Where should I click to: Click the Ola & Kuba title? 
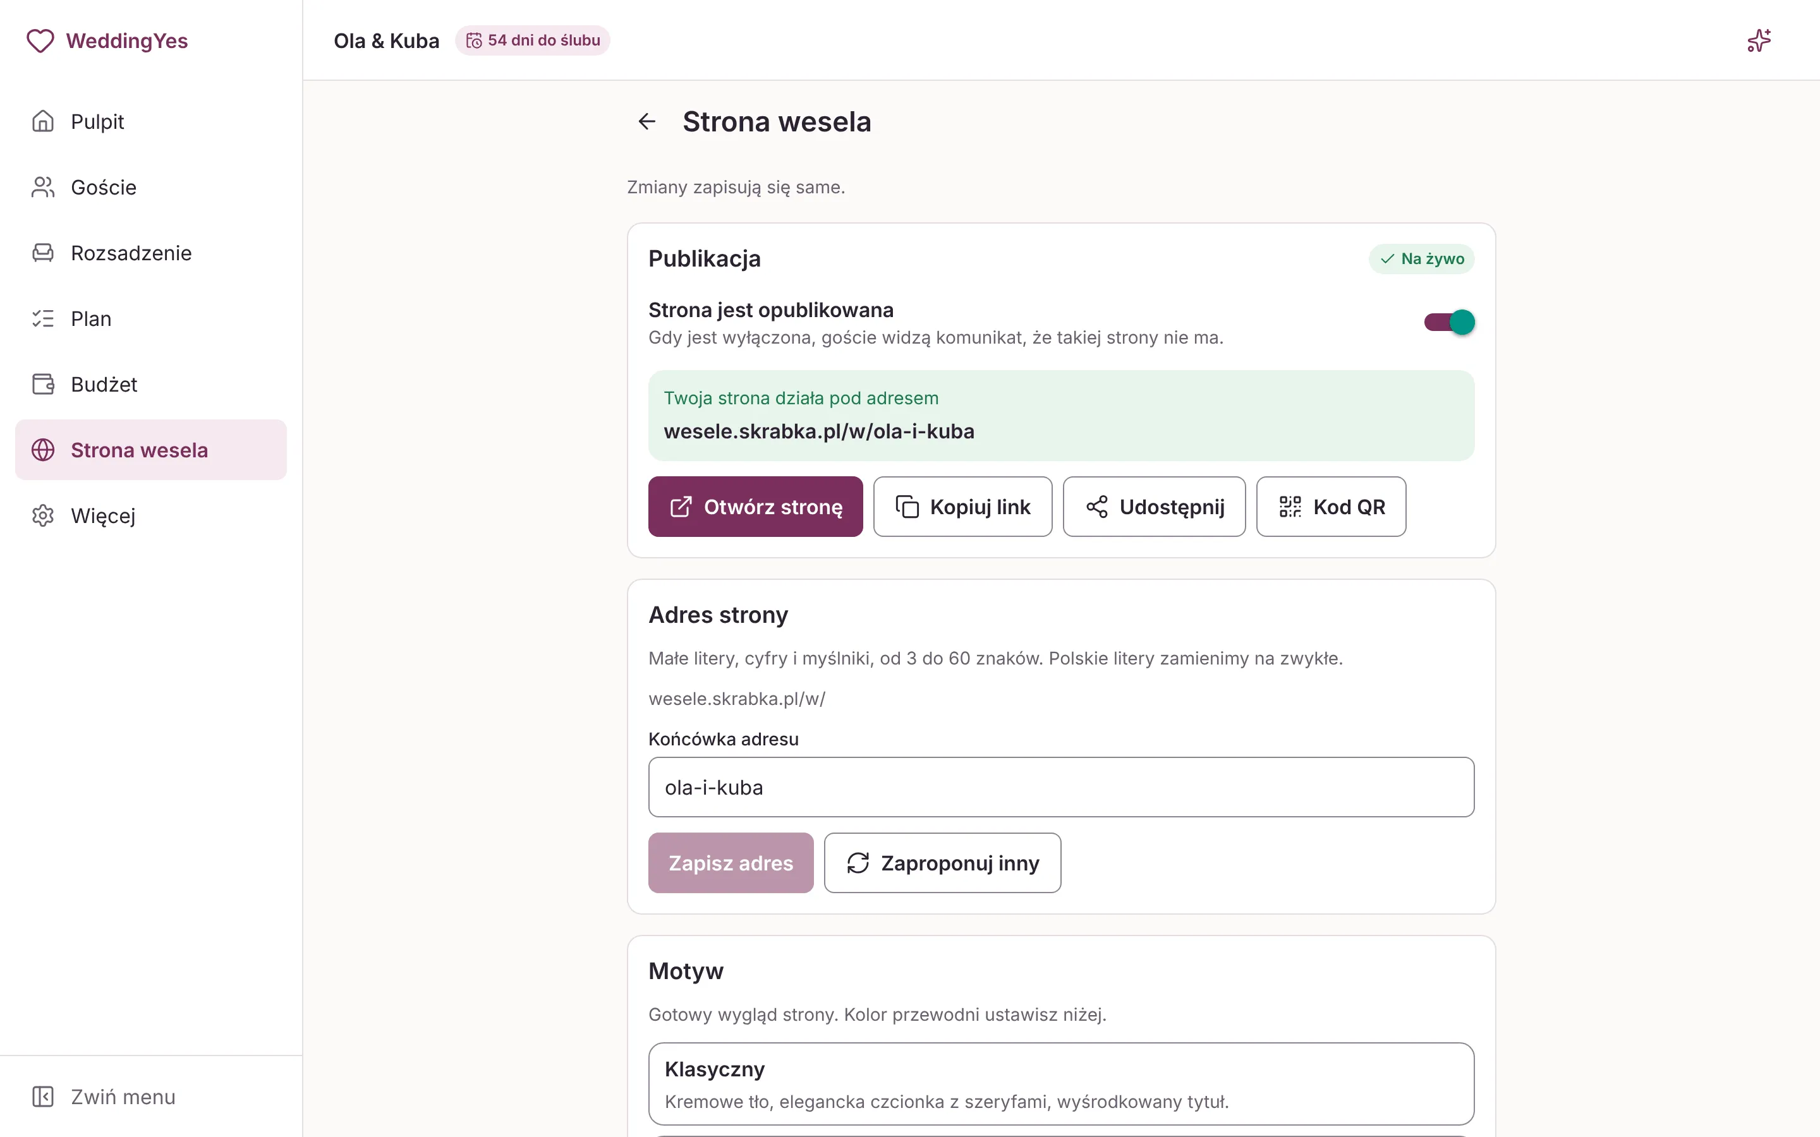387,40
